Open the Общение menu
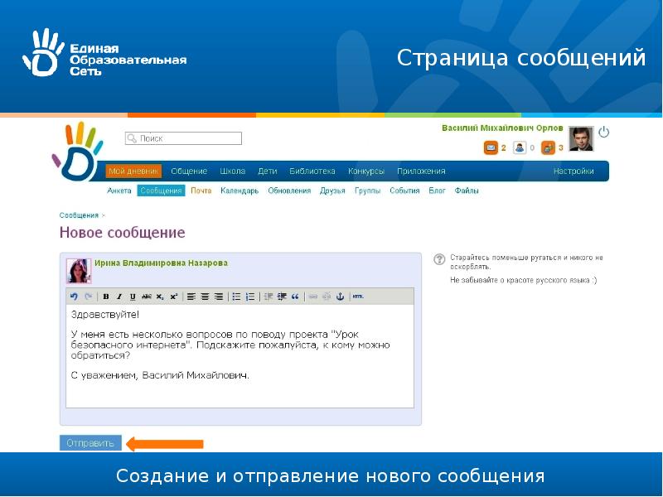663x497 pixels. (189, 171)
